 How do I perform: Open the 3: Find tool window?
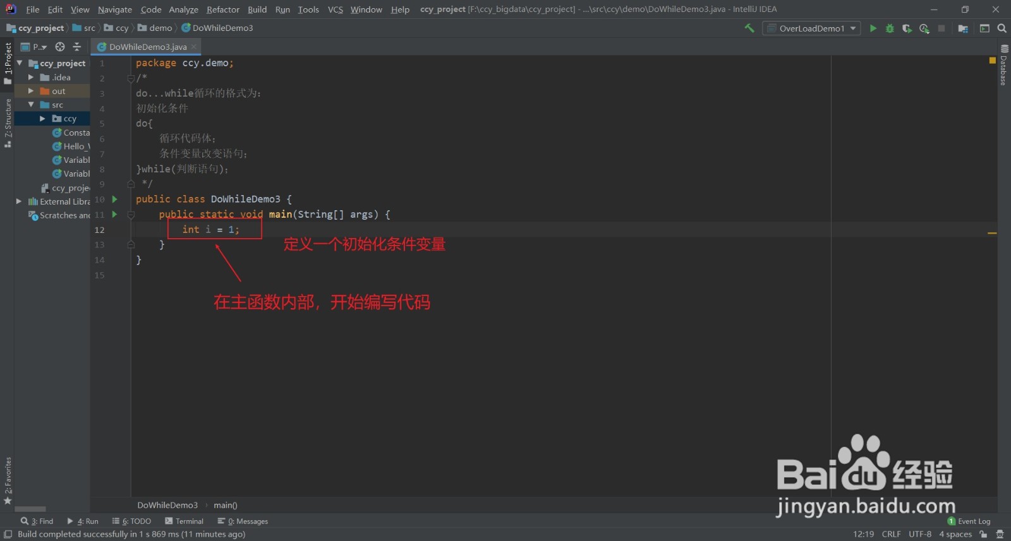tap(37, 521)
